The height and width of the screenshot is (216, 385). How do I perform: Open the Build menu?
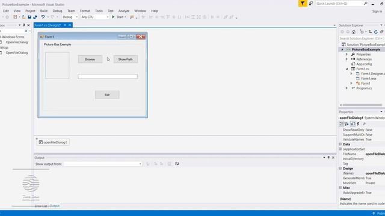coord(44,11)
